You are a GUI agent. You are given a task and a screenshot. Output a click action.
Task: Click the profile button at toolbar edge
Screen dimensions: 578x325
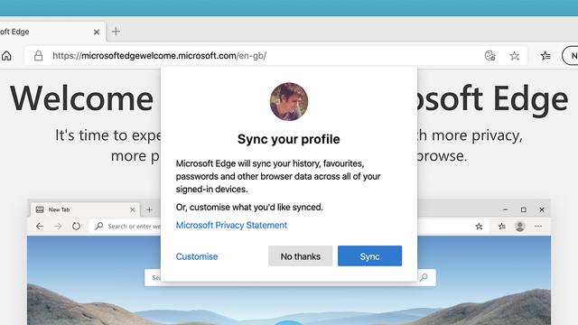(570, 56)
